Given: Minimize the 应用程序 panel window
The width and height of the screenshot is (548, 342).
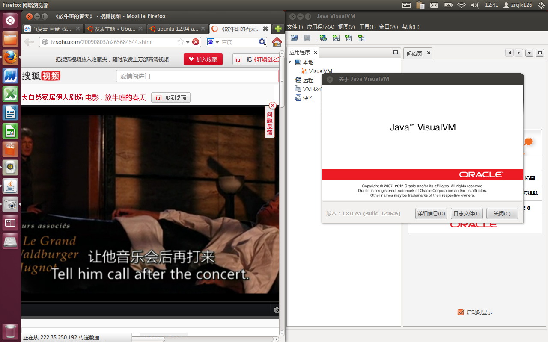Looking at the screenshot, I should coord(396,53).
